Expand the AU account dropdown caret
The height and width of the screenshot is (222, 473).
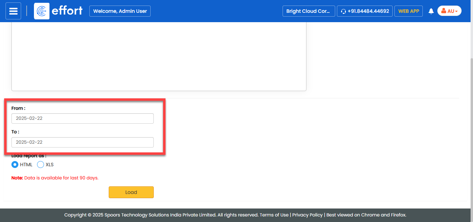point(456,11)
